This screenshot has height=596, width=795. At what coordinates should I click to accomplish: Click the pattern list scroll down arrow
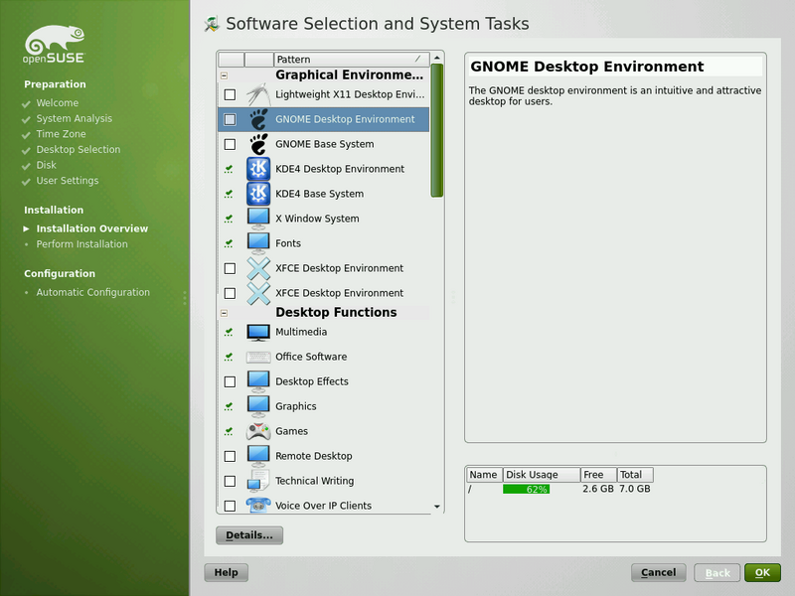(x=437, y=507)
